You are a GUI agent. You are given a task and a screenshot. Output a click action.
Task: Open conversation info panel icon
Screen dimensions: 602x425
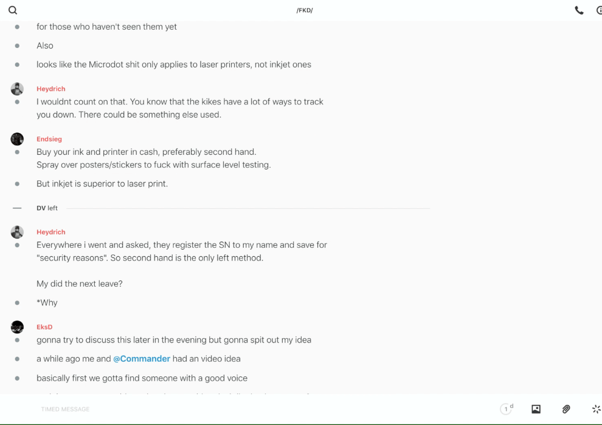tap(599, 10)
